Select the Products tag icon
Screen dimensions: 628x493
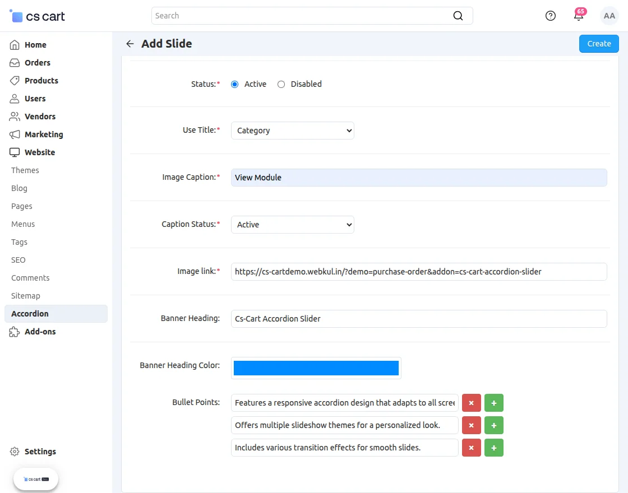click(13, 81)
